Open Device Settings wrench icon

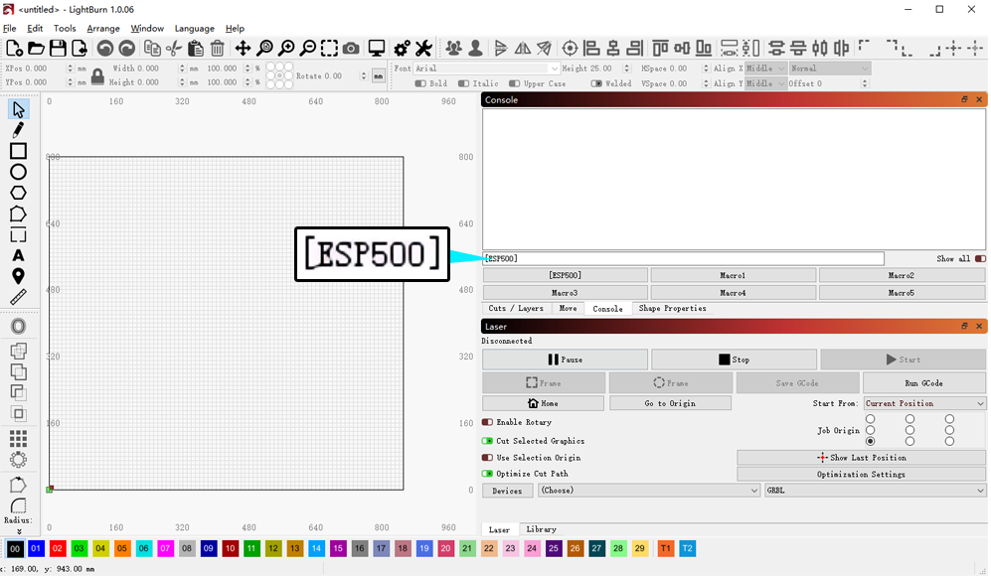(x=423, y=48)
